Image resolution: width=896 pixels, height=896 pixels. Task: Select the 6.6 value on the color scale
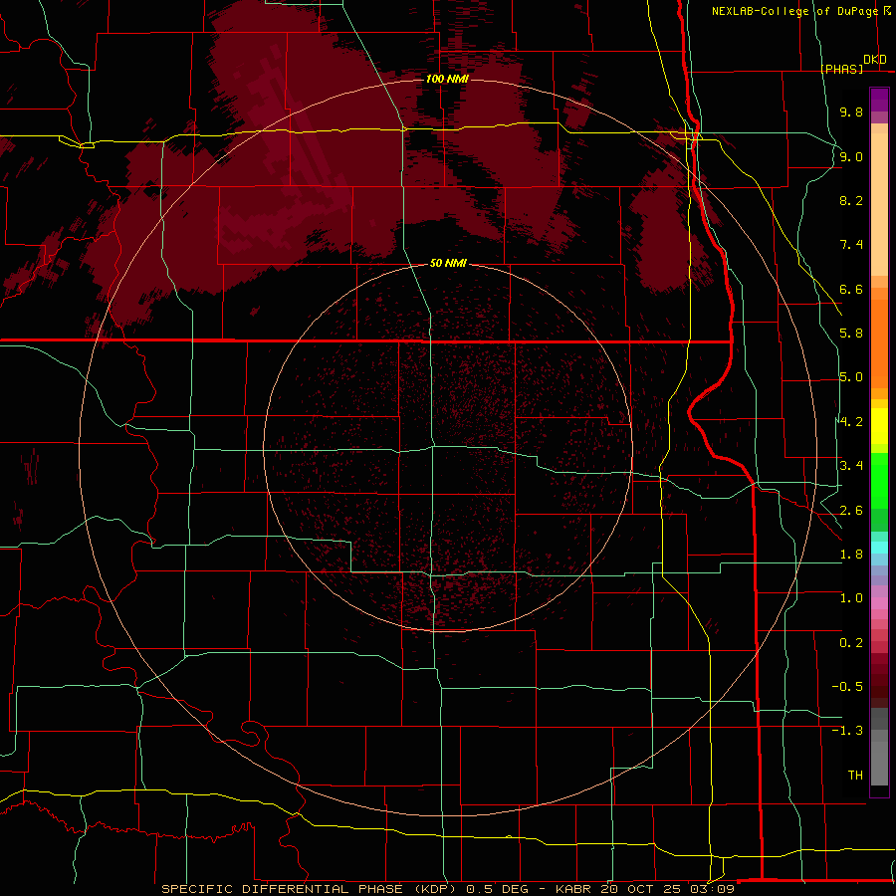pyautogui.click(x=851, y=289)
